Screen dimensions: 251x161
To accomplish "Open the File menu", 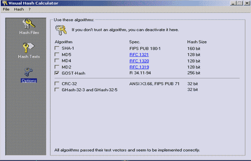I will click(6, 9).
